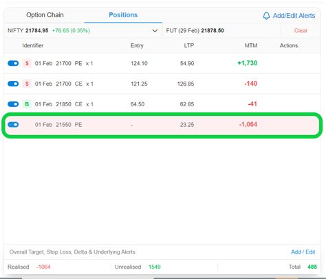
Task: Click the LTP value 126.85
Action: (186, 84)
